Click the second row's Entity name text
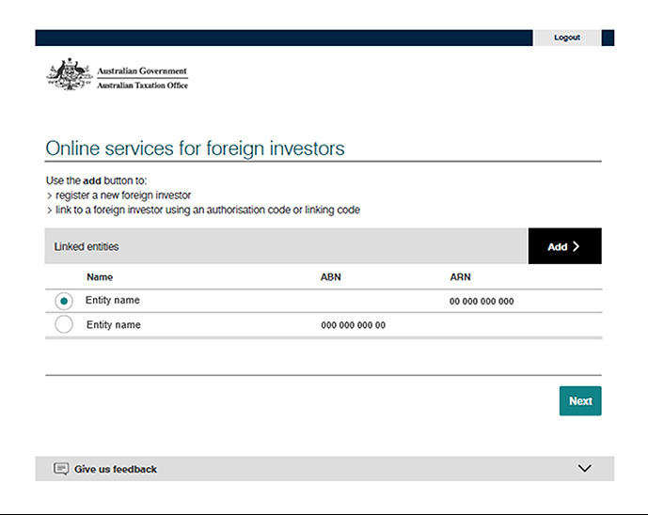 coord(113,325)
